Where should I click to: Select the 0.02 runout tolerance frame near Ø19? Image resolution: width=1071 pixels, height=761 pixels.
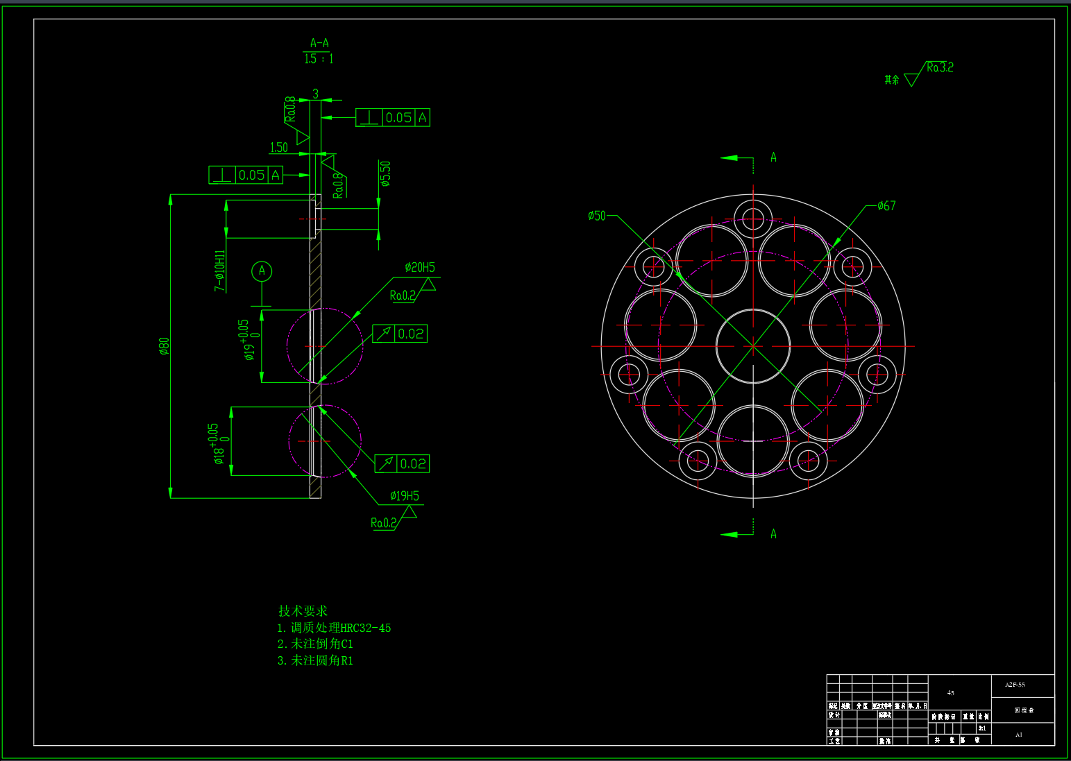400,334
